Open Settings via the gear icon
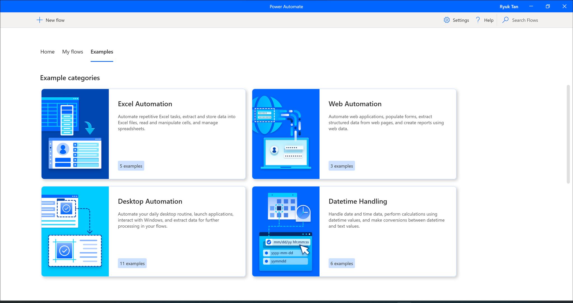Screen dimensions: 573x303 447,20
